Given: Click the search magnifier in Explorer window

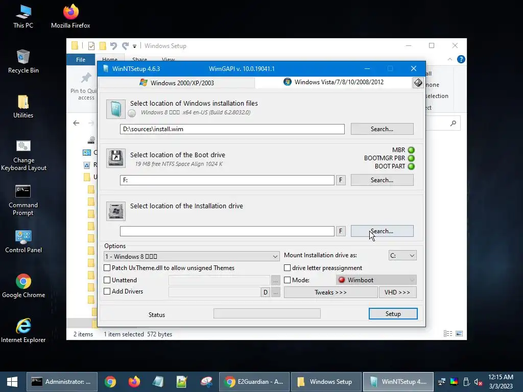Looking at the screenshot, I should pos(453,124).
